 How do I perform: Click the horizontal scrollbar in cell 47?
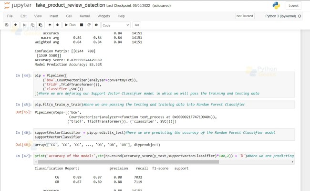(x=128, y=162)
